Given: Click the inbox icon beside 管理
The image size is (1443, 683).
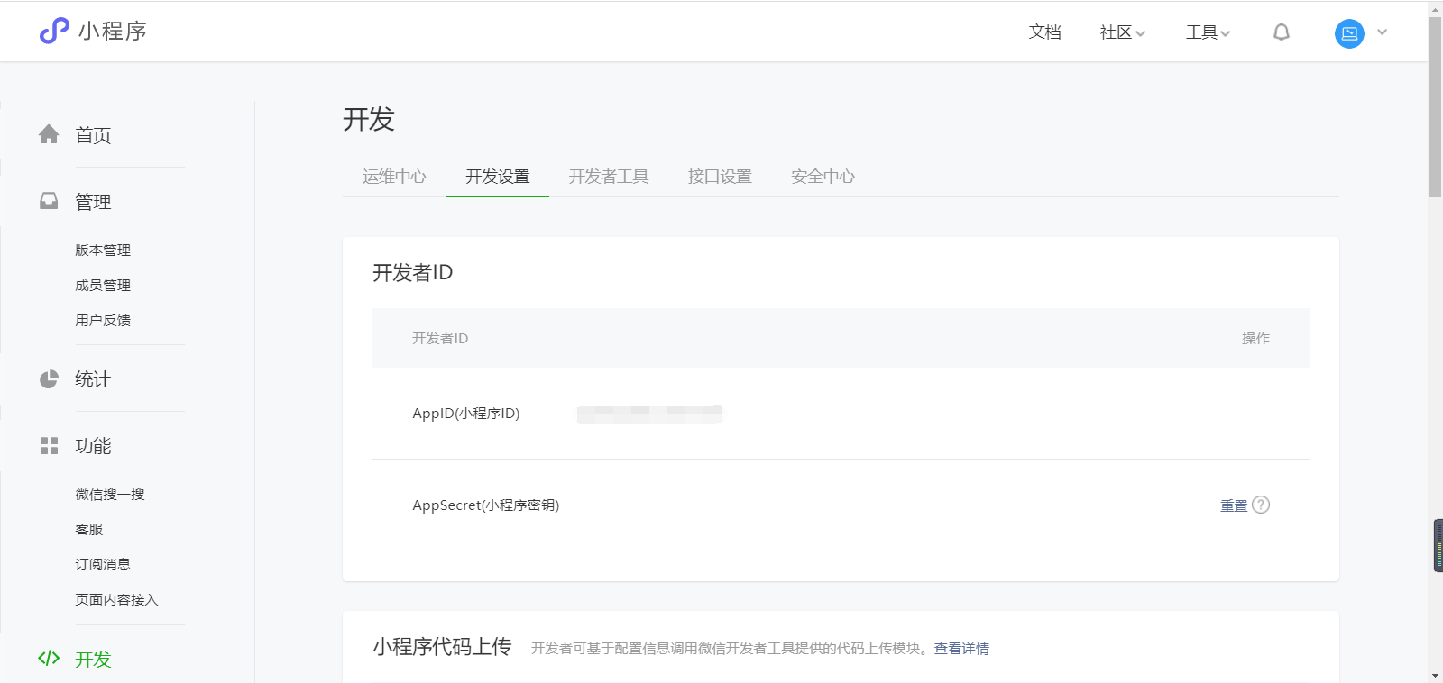Looking at the screenshot, I should point(49,201).
